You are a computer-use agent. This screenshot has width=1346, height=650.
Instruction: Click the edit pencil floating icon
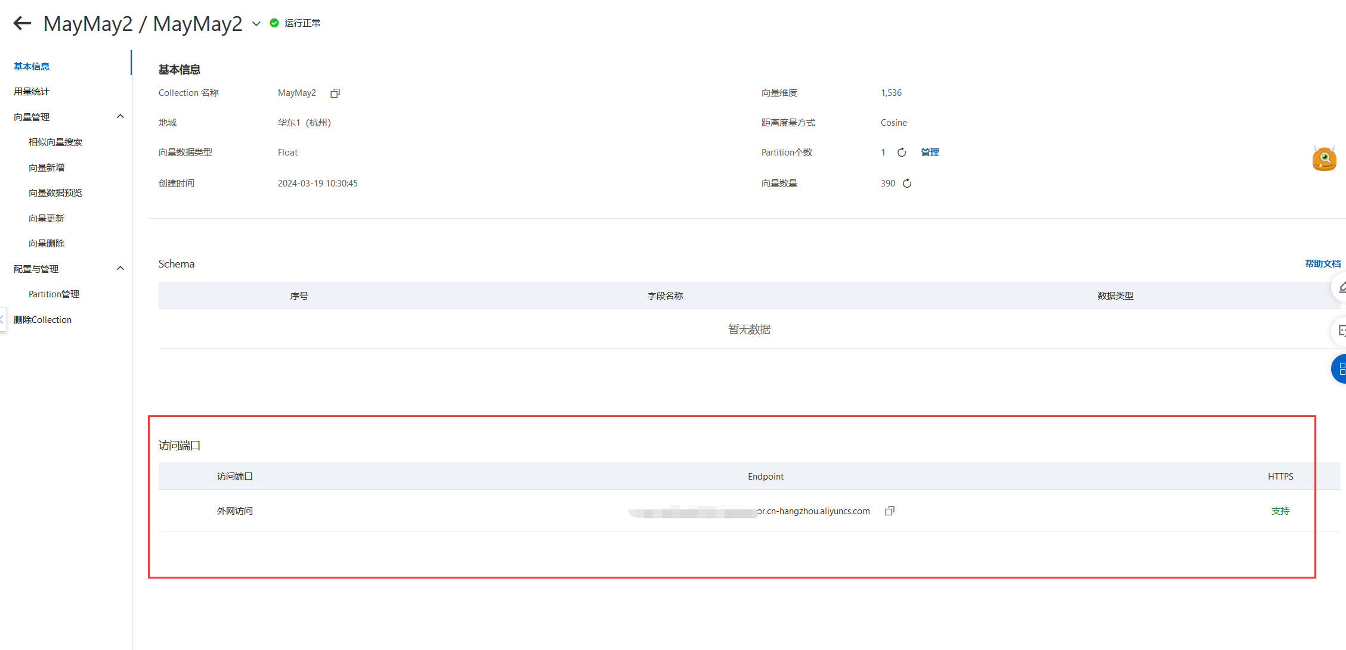click(1340, 288)
